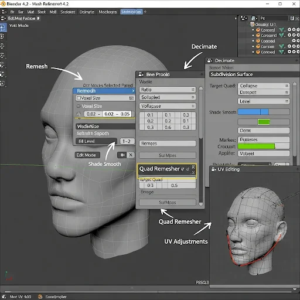Add a workspace with the plus after the tabs
This screenshot has width=300, height=300.
pyautogui.click(x=145, y=12)
